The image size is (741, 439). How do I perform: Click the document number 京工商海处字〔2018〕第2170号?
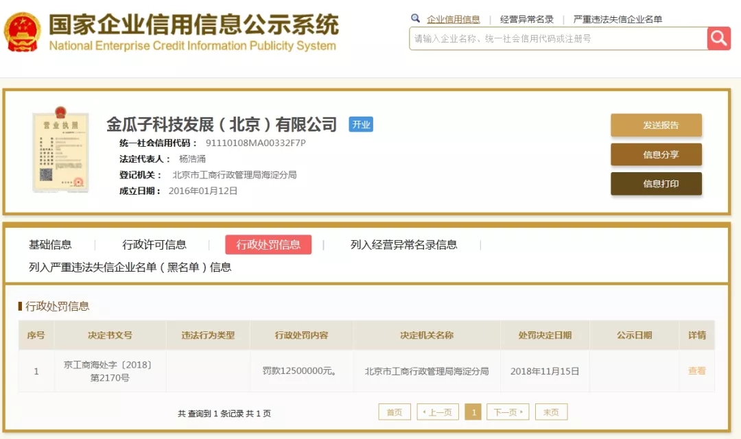pos(108,371)
